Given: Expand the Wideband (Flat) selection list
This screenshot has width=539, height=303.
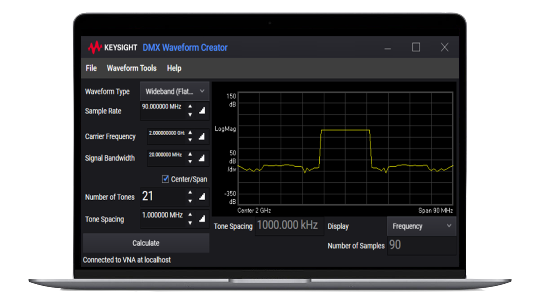Looking at the screenshot, I should (x=202, y=91).
